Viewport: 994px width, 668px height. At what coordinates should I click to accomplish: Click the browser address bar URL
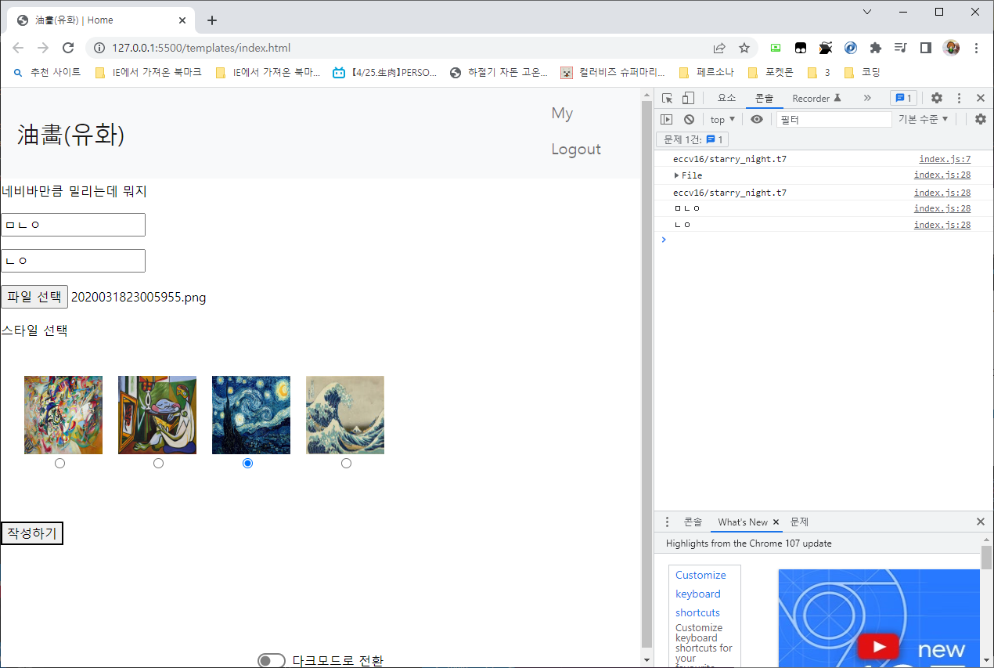[x=201, y=48]
